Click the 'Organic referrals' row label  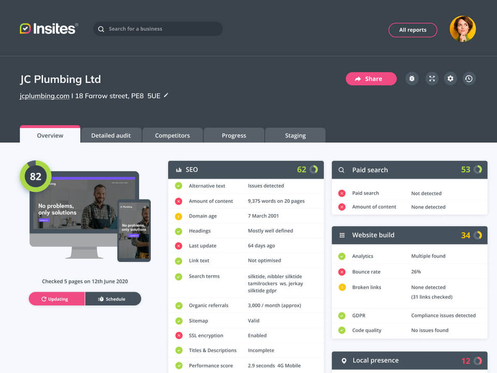point(209,306)
